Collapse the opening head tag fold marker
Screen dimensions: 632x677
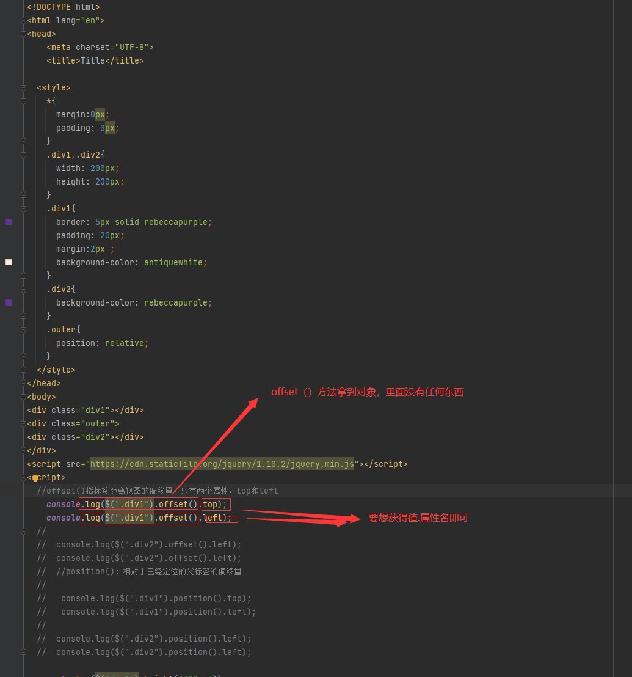(x=23, y=34)
